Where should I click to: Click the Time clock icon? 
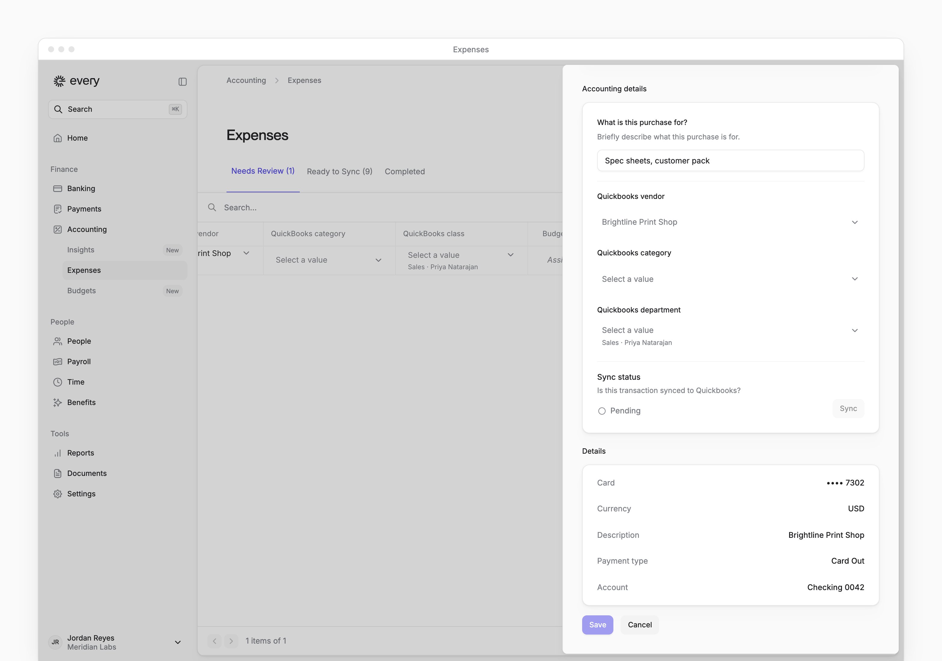pos(58,382)
